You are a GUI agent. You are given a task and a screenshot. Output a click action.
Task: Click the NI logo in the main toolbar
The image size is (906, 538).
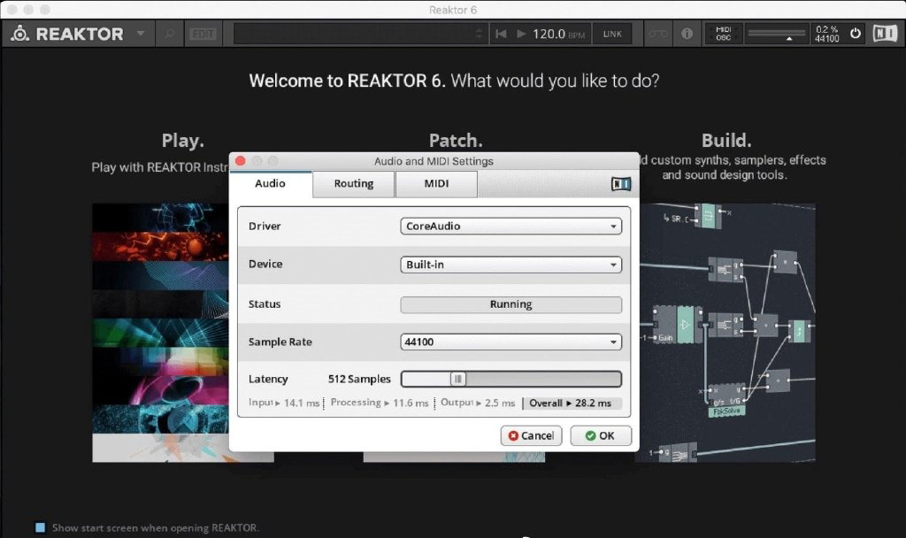tap(884, 34)
